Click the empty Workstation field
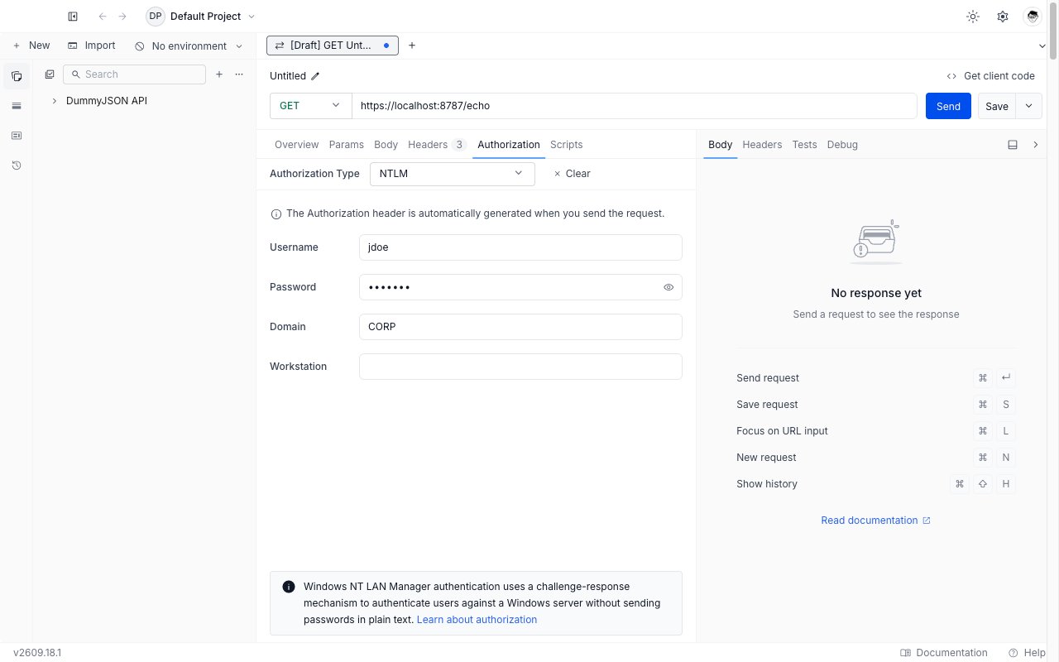The width and height of the screenshot is (1059, 662). (520, 367)
